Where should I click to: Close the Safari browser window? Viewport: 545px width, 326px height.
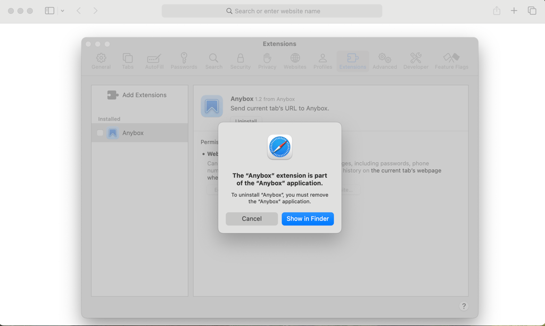pyautogui.click(x=11, y=11)
